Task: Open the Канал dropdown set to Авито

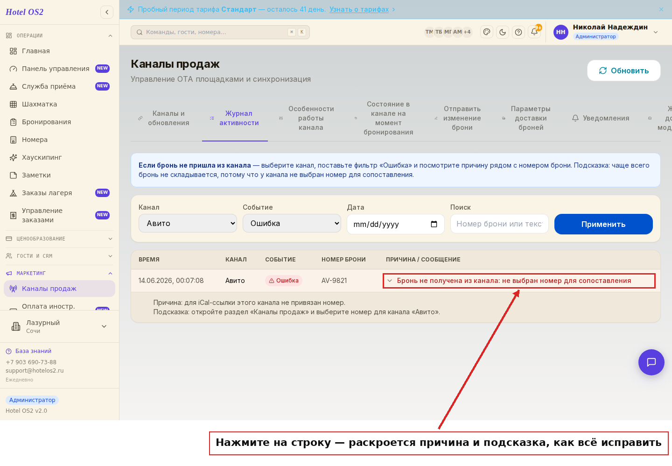Action: click(188, 223)
